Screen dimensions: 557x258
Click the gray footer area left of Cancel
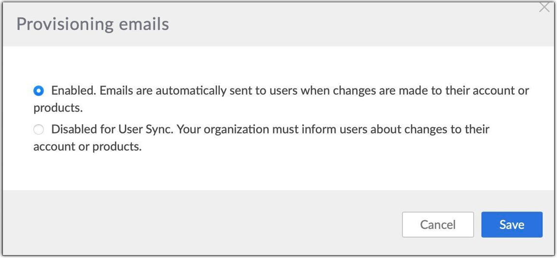(194, 223)
